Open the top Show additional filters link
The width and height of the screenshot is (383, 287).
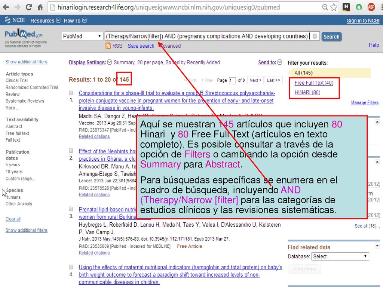[27, 62]
